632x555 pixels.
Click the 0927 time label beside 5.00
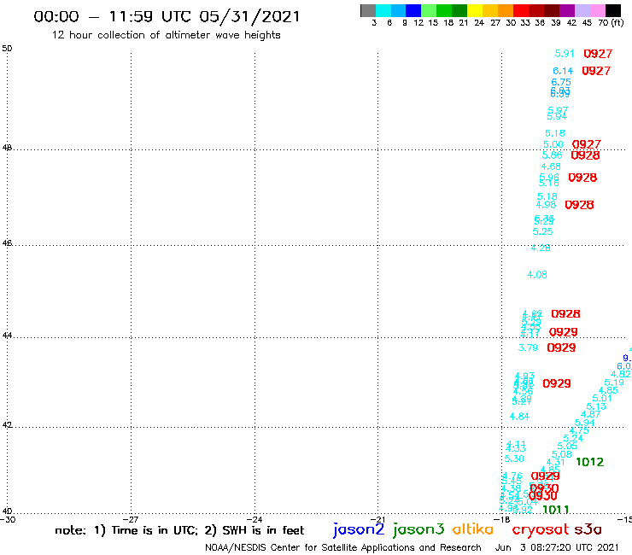click(587, 144)
